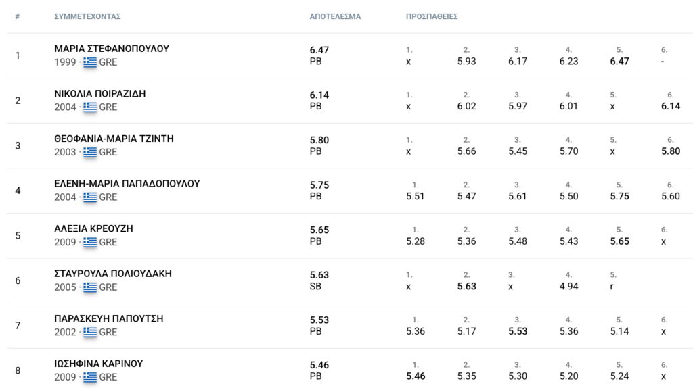Click the flag under ΘΕΟΦΑΝΙΑ-ΜΑΡΙΑ ΤΖΙΝΤΗ
The width and height of the screenshot is (693, 392).
(x=90, y=152)
